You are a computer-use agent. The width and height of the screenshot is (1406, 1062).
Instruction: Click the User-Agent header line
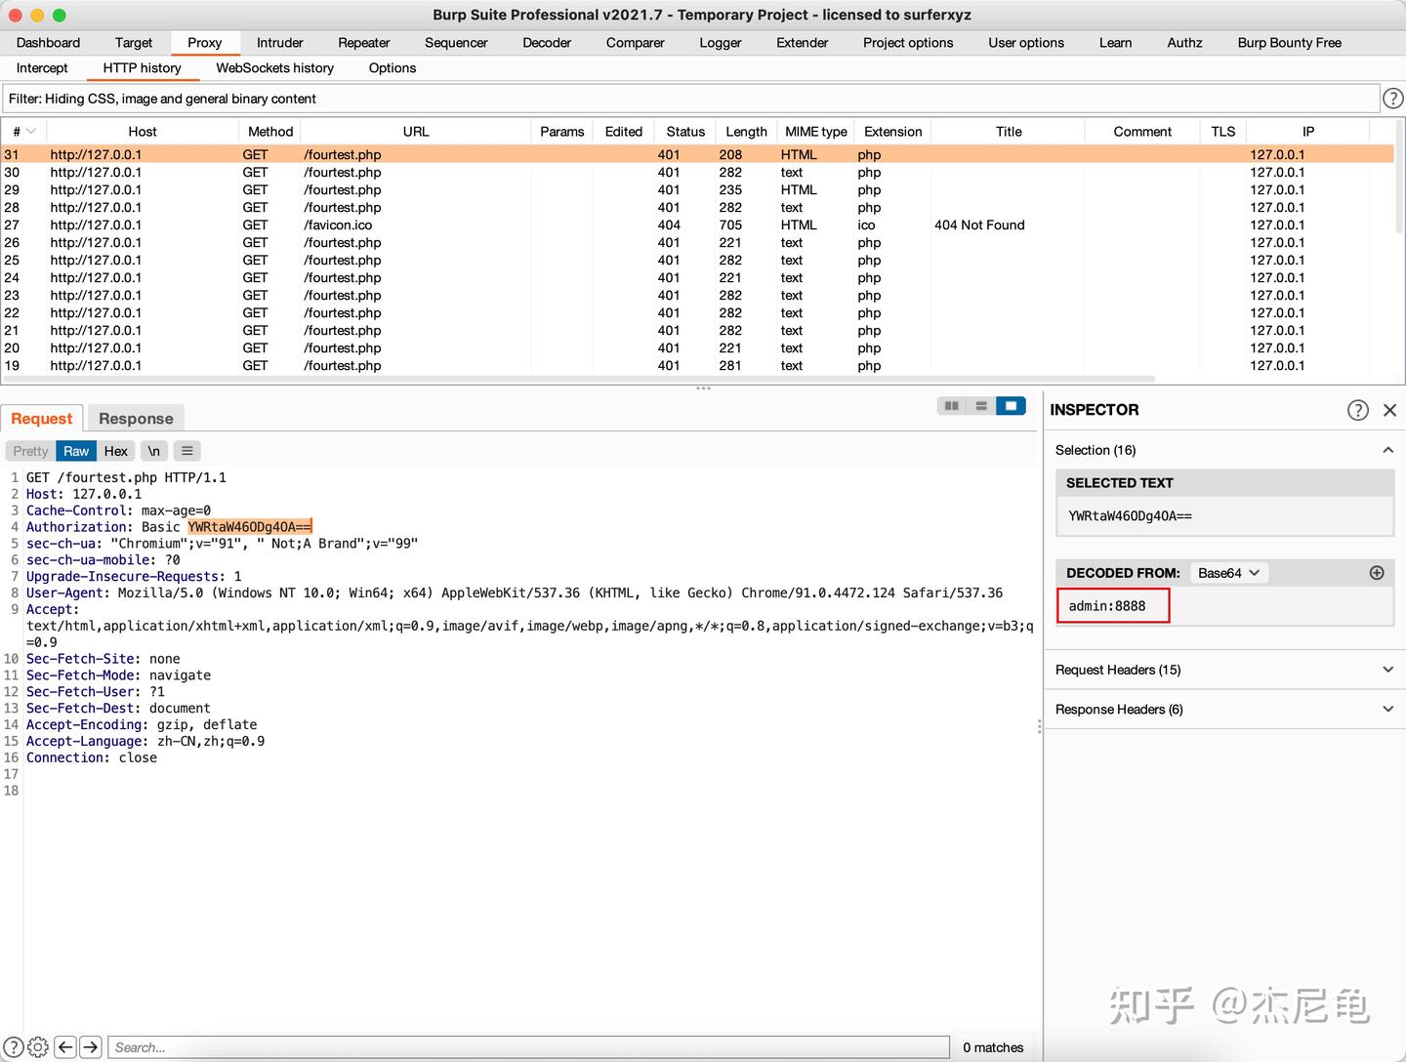tap(515, 592)
